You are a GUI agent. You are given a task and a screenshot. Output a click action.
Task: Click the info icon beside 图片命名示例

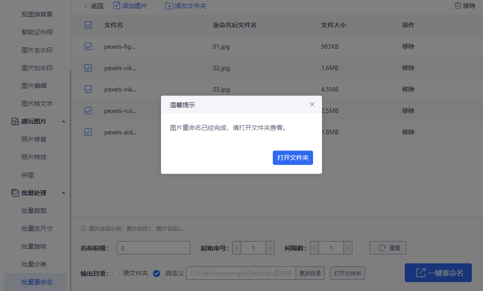point(84,229)
